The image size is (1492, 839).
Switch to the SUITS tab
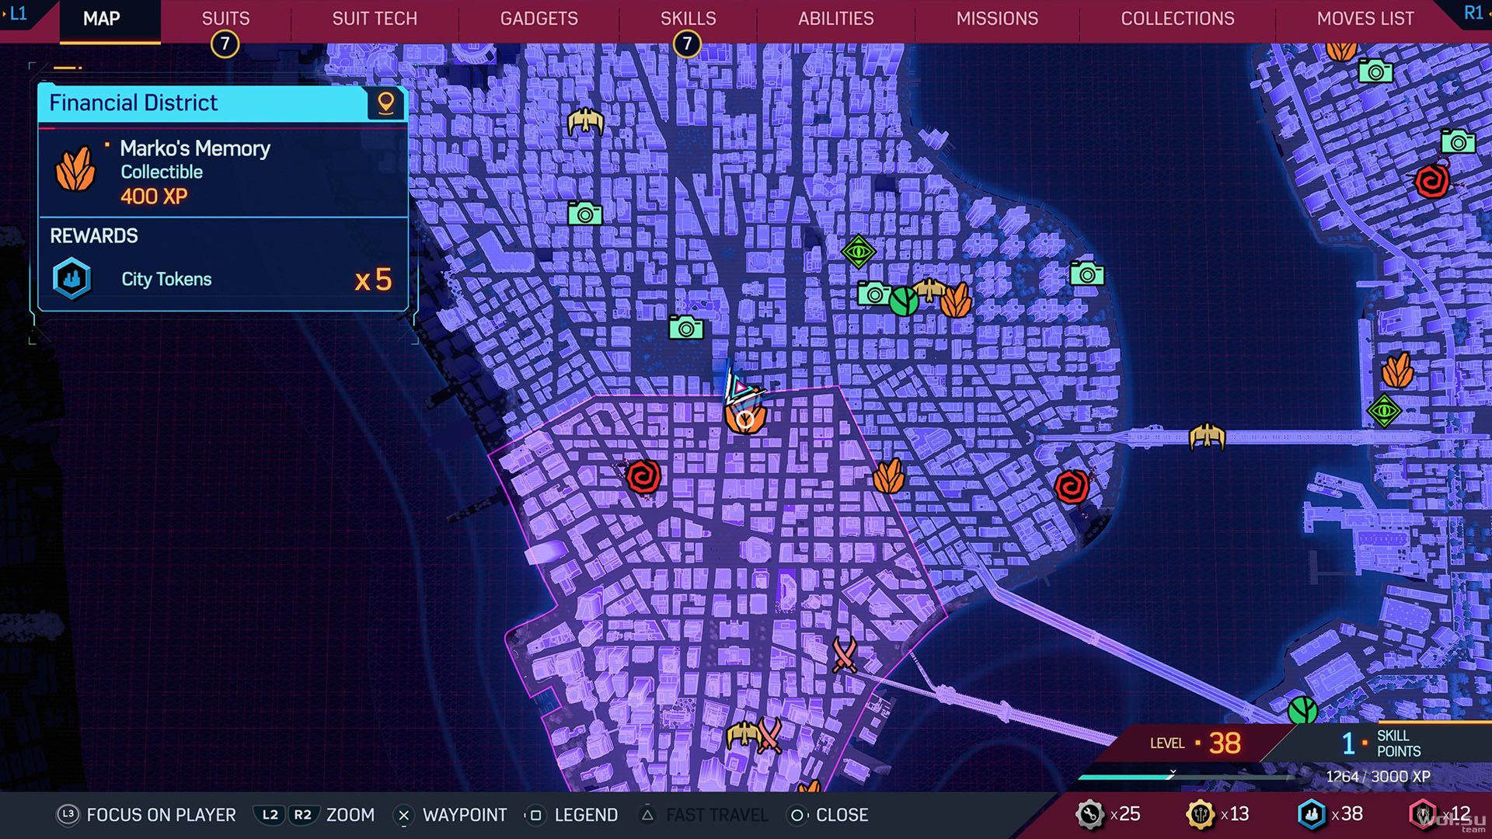(x=225, y=18)
